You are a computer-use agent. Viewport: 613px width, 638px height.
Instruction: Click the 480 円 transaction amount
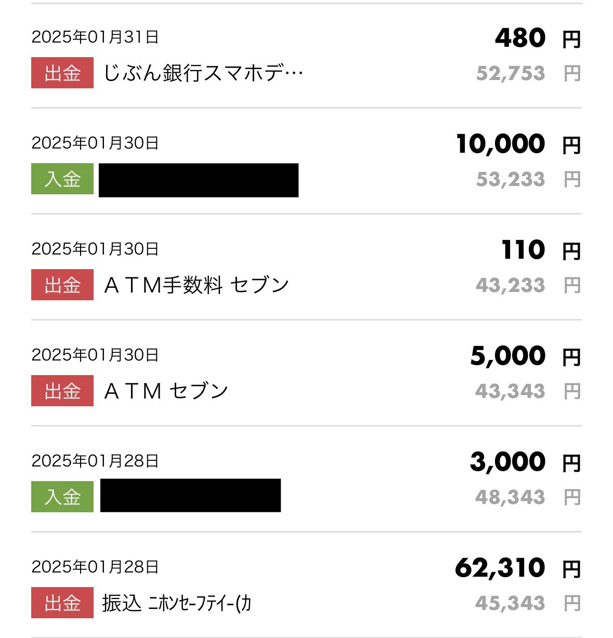click(520, 38)
